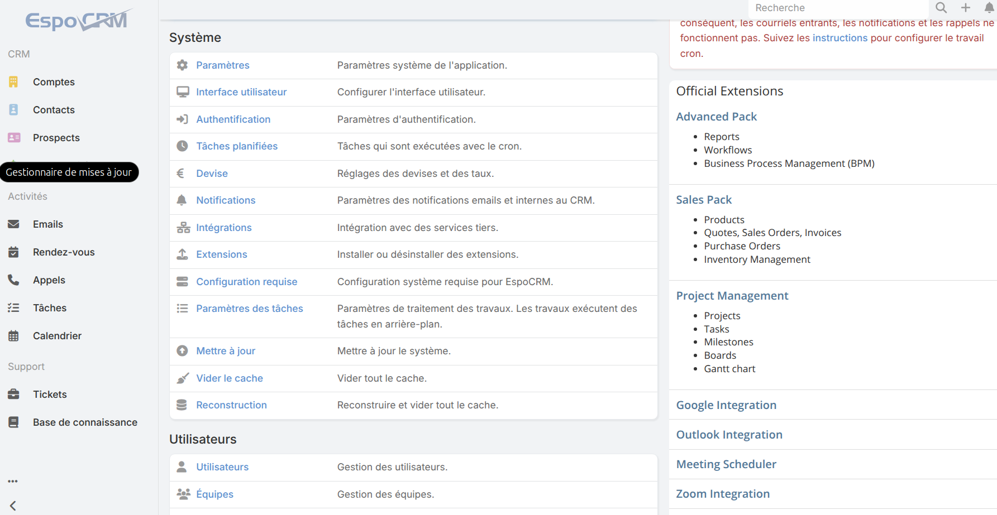Open the Advanced Pack extension link
This screenshot has height=515, width=997.
[x=716, y=117]
